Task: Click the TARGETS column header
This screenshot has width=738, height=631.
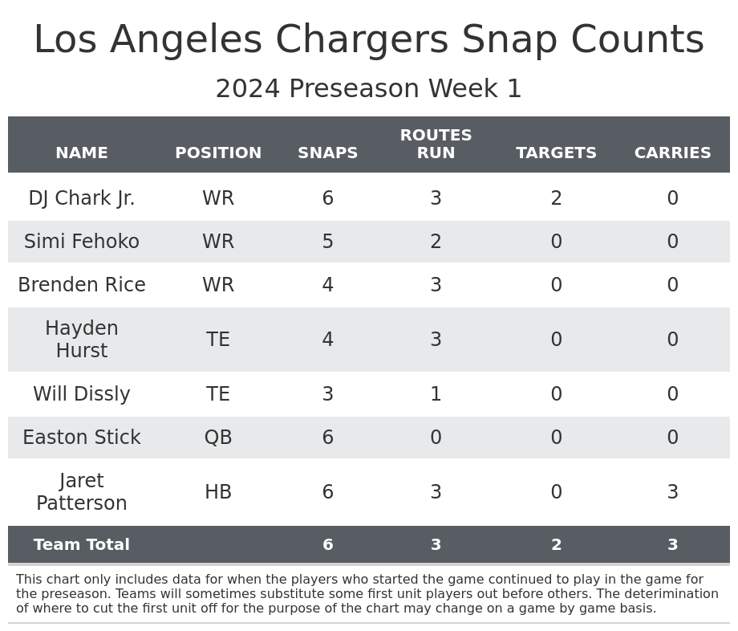Action: pyautogui.click(x=556, y=153)
